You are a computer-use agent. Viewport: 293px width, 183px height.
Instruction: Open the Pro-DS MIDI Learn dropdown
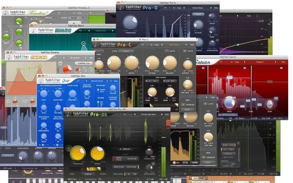point(73,179)
